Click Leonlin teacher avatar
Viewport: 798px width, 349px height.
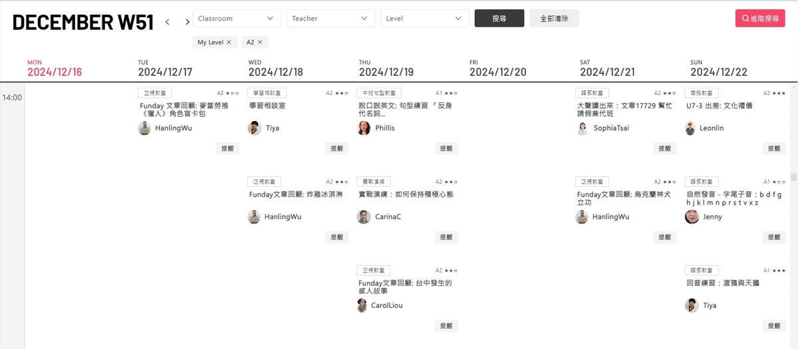pyautogui.click(x=691, y=128)
